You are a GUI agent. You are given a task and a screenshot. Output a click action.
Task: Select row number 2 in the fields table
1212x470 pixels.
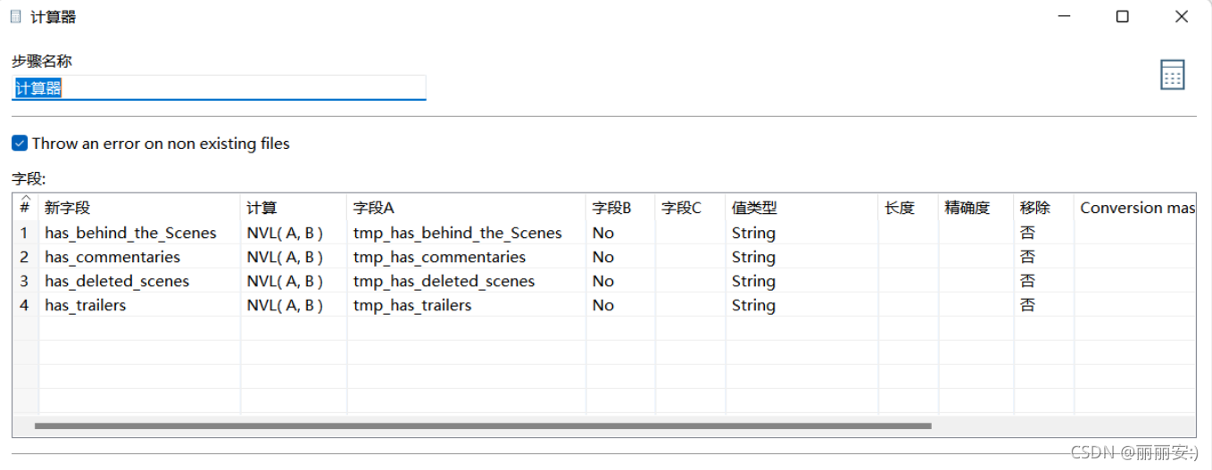25,257
